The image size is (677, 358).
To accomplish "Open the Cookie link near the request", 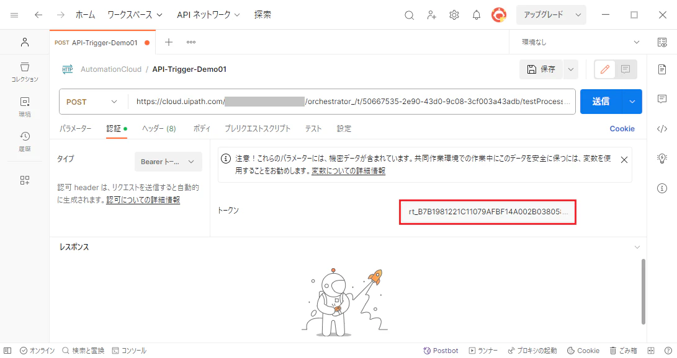I will point(622,129).
